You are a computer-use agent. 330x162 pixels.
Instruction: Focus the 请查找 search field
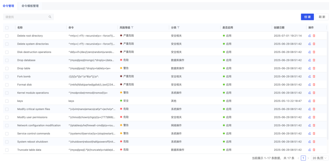pyautogui.click(x=28, y=17)
